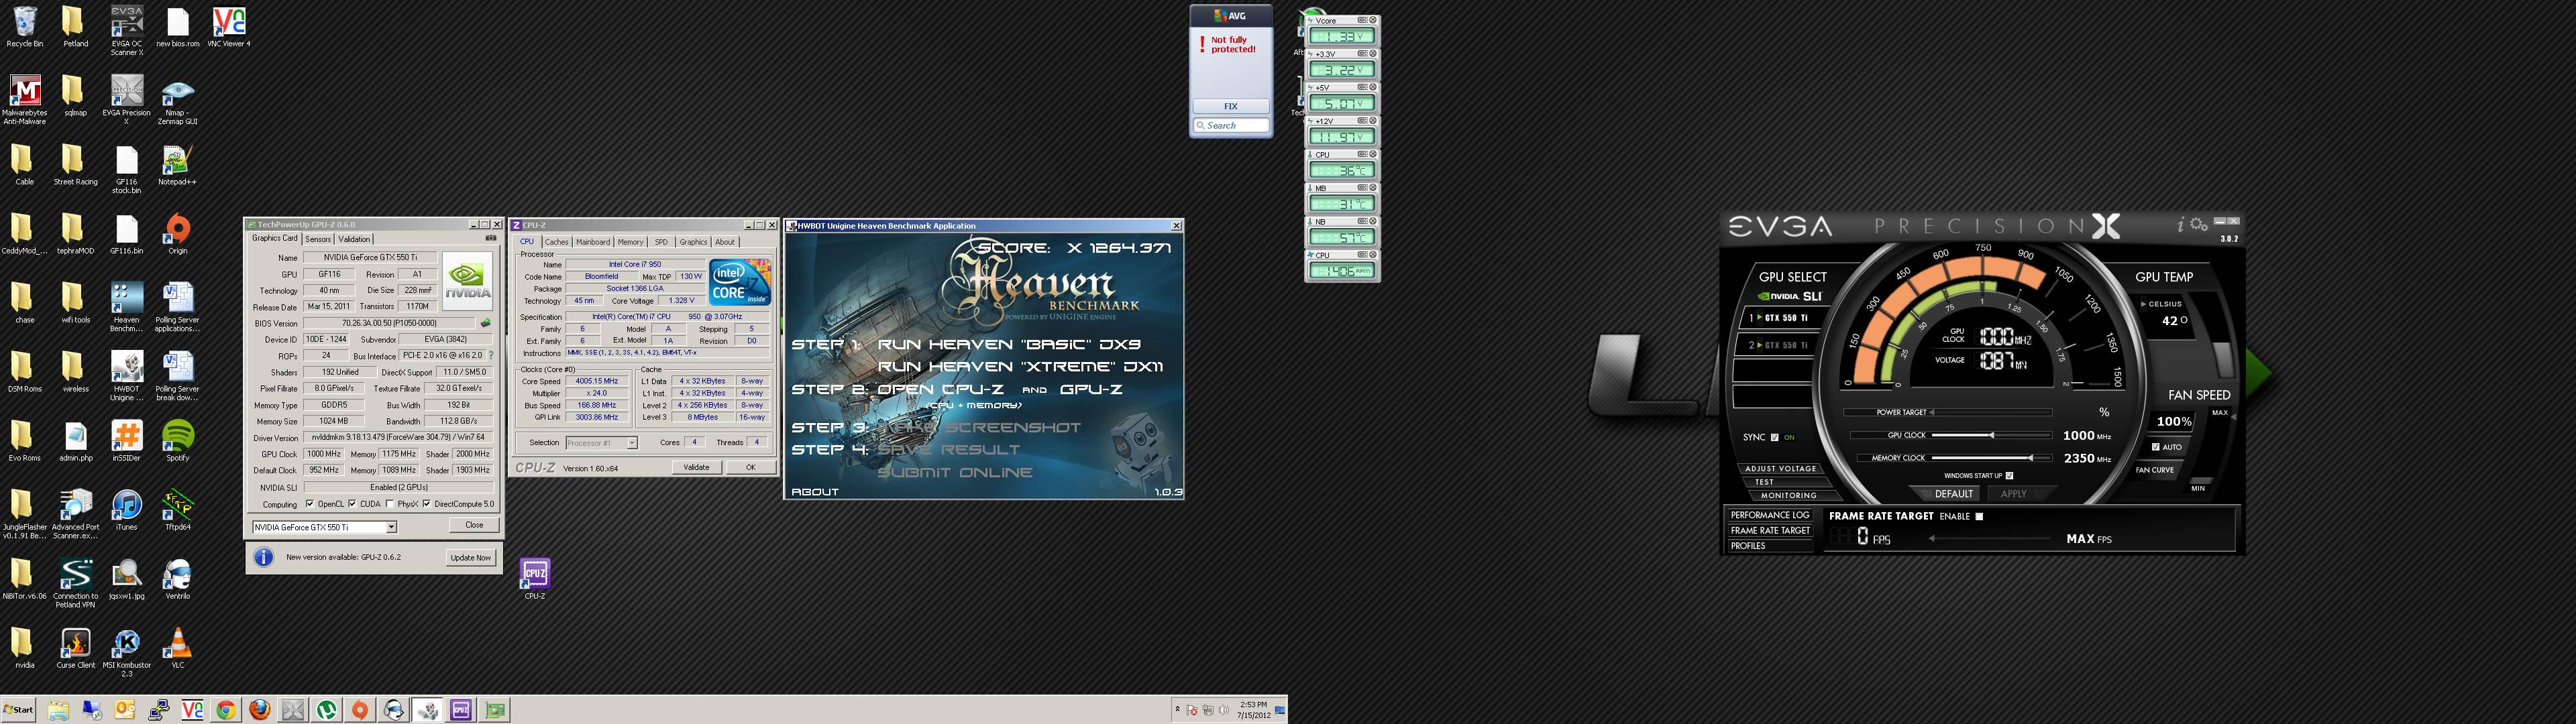
Task: Open the Origin desktop icon
Action: tap(178, 234)
